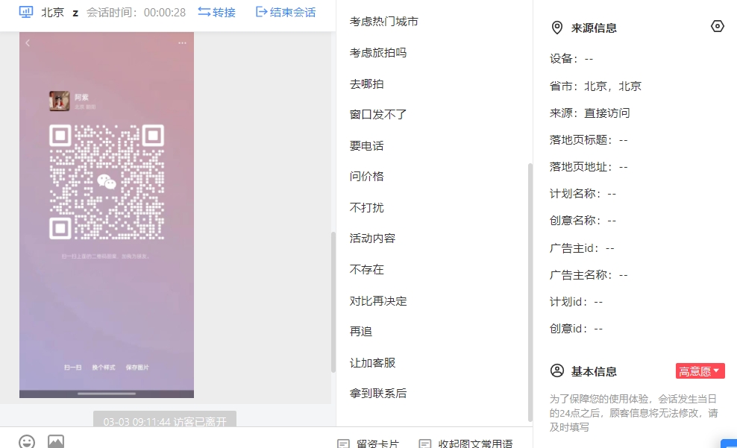This screenshot has height=448, width=737.
Task: Open the 留资卡片 card option
Action: 368,444
